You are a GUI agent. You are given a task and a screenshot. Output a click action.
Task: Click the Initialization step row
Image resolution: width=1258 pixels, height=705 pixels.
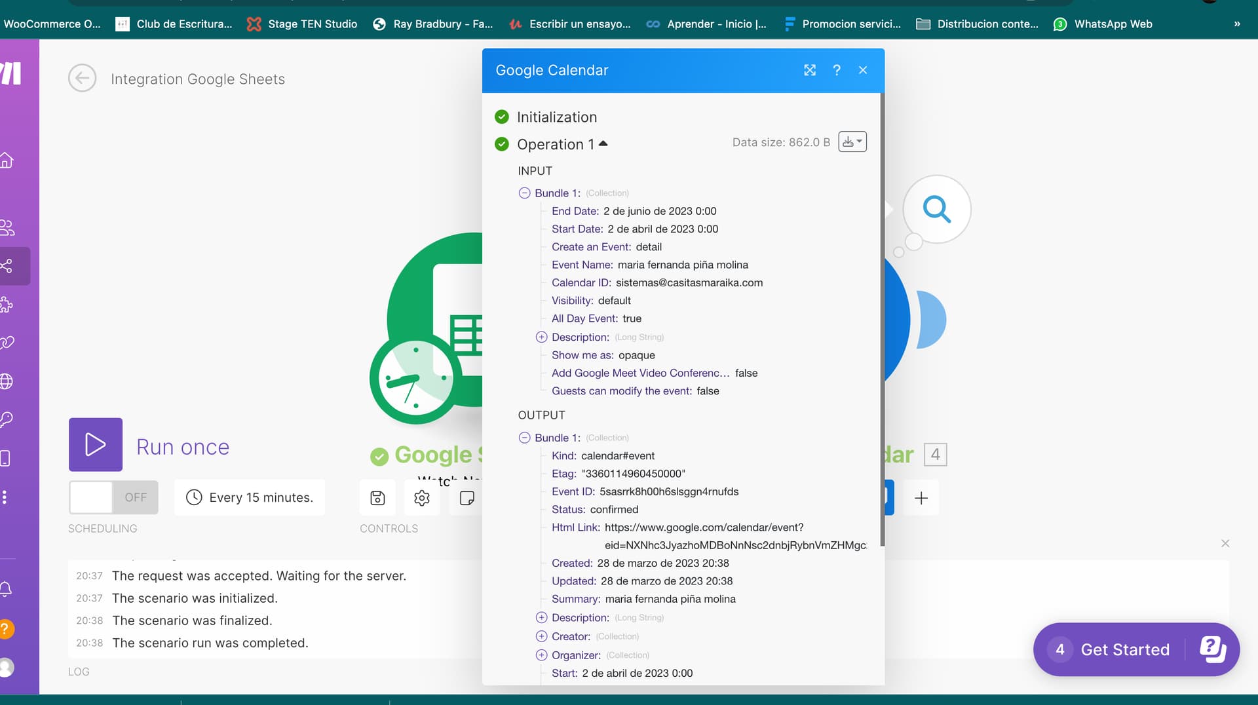(x=556, y=117)
